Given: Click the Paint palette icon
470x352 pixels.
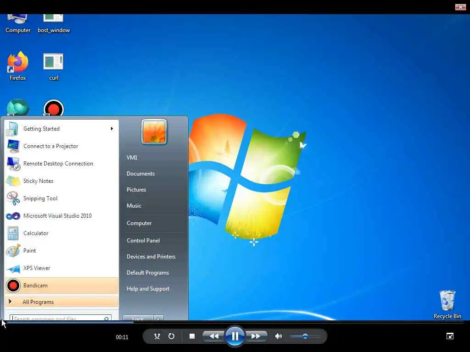Looking at the screenshot, I should (x=13, y=251).
